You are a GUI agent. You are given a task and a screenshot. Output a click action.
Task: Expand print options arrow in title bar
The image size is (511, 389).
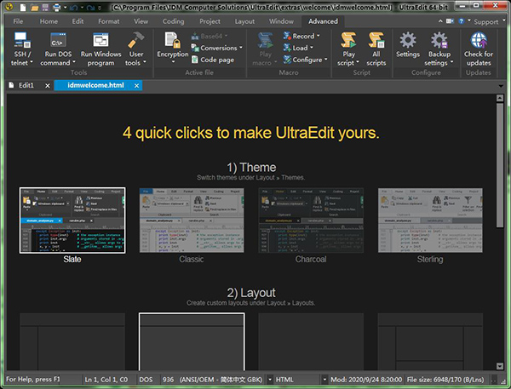(x=66, y=7)
